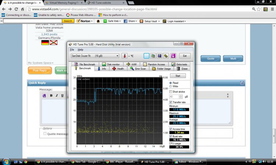276x165 pixels.
Task: Check the Quote message option checkbox
Action: click(x=45, y=133)
